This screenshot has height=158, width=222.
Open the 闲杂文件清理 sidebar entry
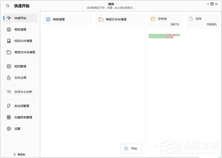pos(23,41)
